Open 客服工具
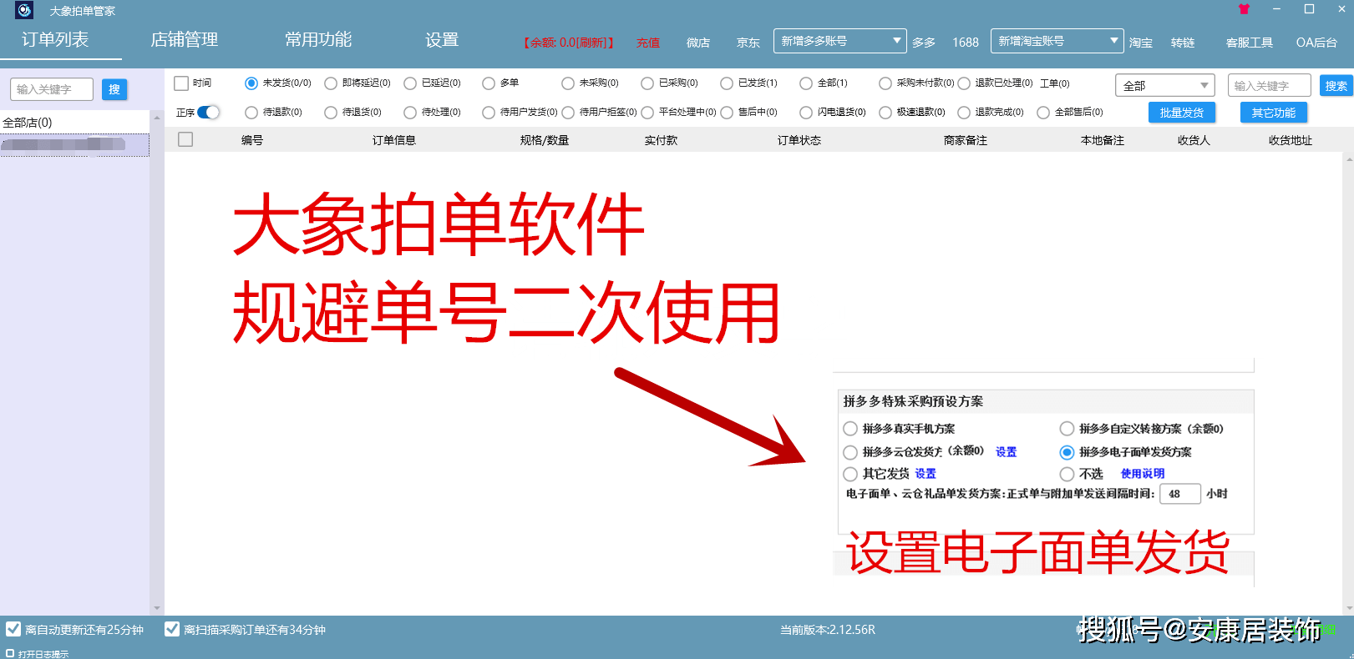This screenshot has width=1354, height=659. coord(1250,43)
